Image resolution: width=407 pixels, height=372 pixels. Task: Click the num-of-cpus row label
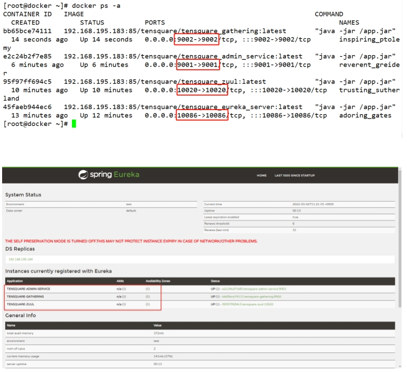point(16,348)
